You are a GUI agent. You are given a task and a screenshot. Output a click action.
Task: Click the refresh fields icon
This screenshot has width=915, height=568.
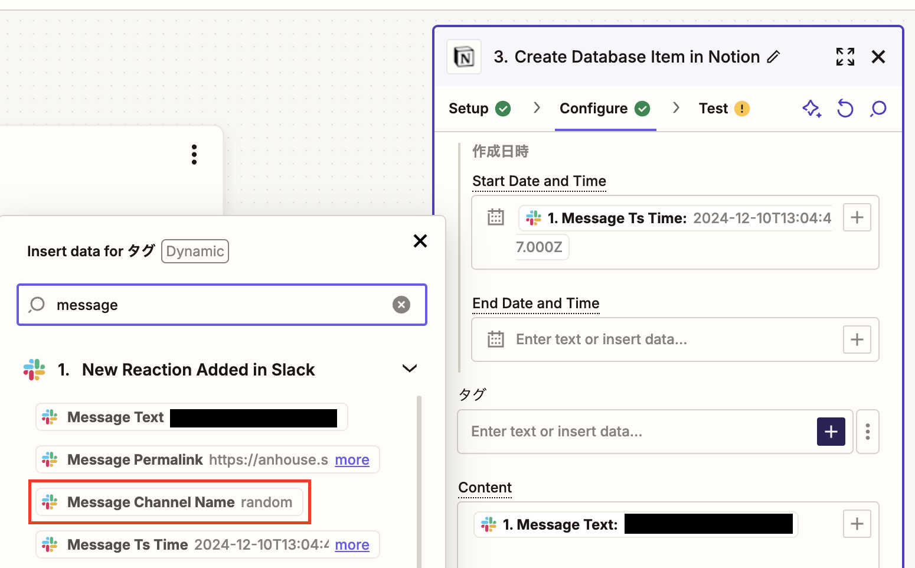845,109
